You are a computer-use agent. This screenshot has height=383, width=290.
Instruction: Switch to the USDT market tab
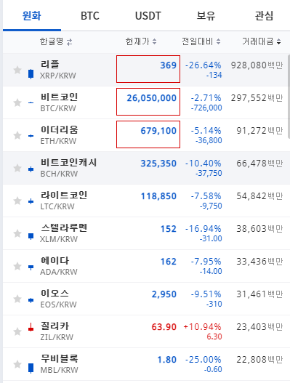(x=148, y=16)
